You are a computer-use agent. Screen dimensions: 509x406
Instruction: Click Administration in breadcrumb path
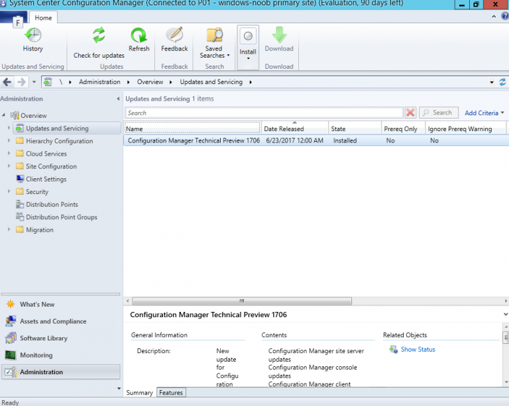[x=99, y=82]
